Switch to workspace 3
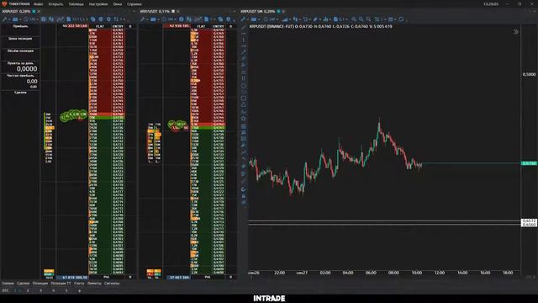Screen dimensions: 538x303 pos(40,290)
